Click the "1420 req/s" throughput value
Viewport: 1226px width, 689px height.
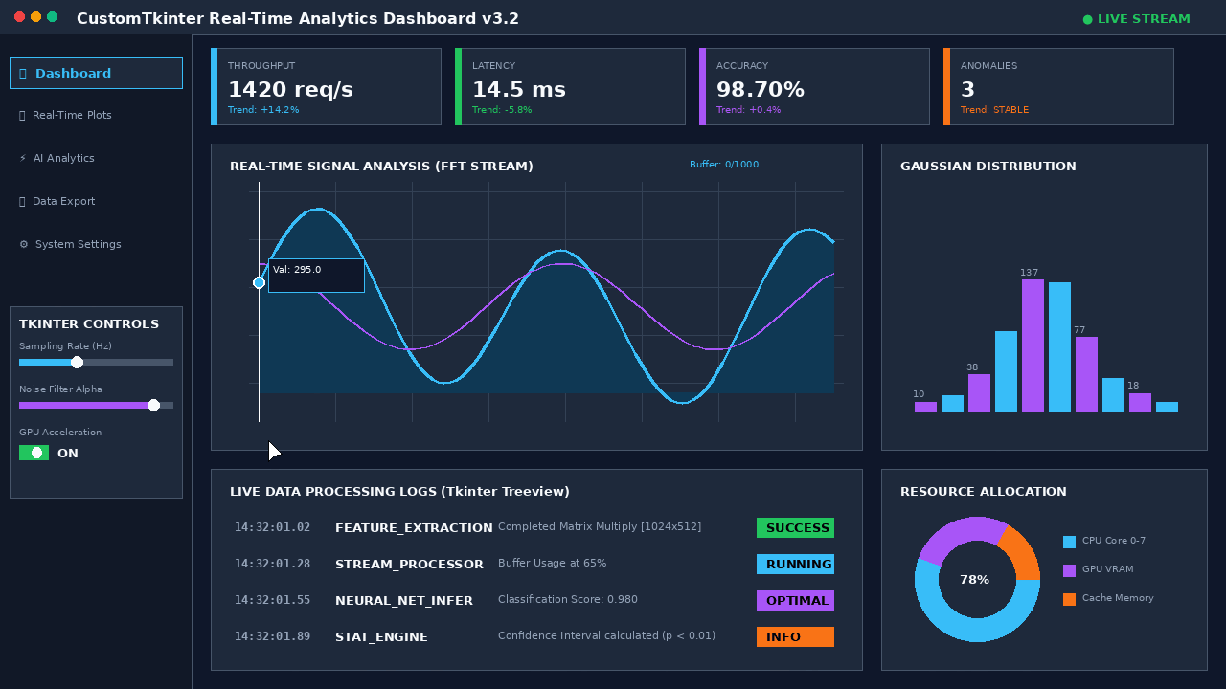[290, 90]
